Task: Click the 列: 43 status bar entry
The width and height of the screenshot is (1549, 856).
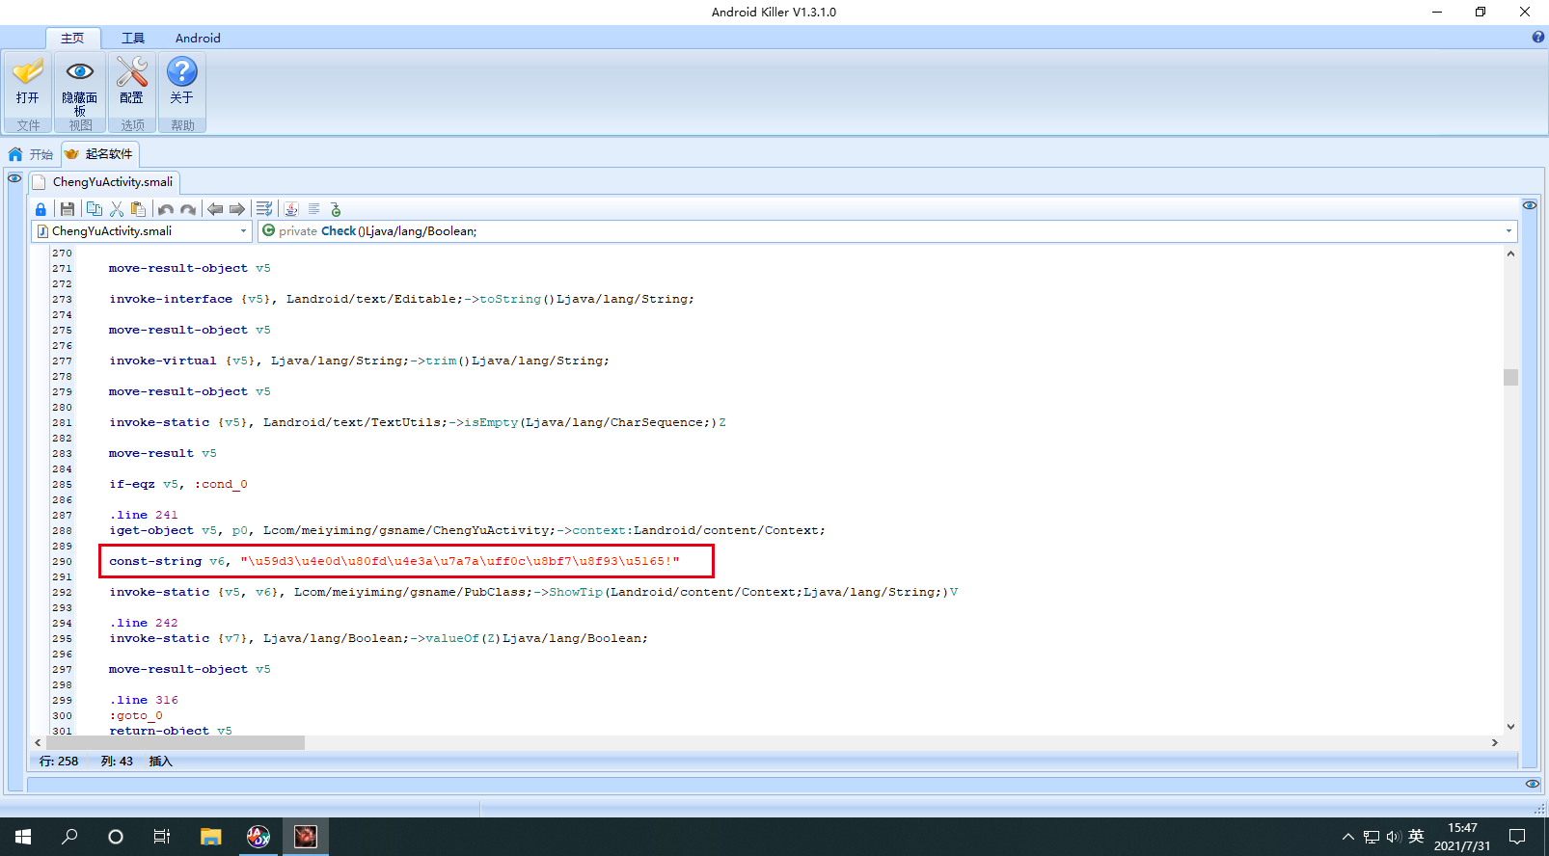Action: pyautogui.click(x=117, y=762)
